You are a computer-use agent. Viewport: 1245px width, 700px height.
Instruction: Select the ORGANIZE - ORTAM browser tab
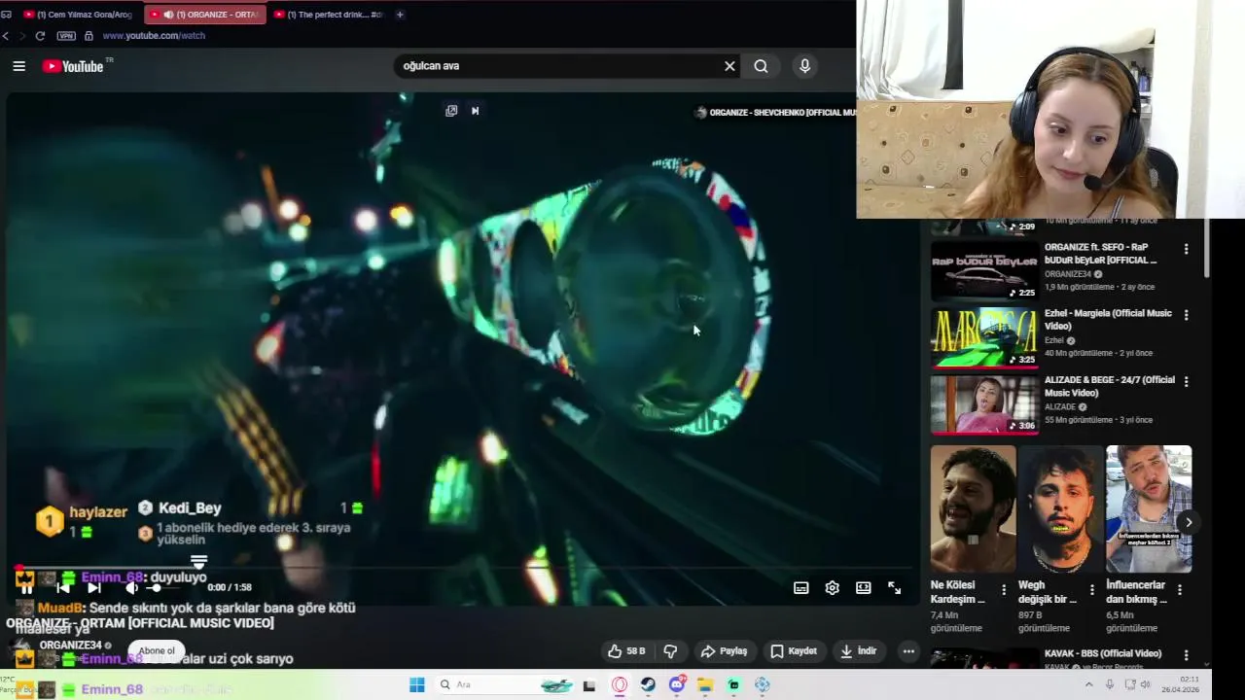[x=205, y=15]
